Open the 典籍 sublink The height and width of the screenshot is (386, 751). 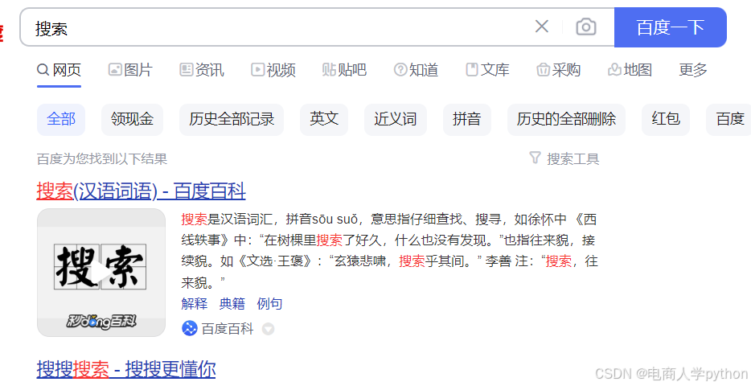click(232, 304)
